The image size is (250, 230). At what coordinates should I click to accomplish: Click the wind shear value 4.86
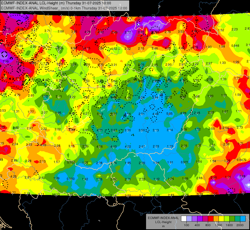[x=183, y=113]
